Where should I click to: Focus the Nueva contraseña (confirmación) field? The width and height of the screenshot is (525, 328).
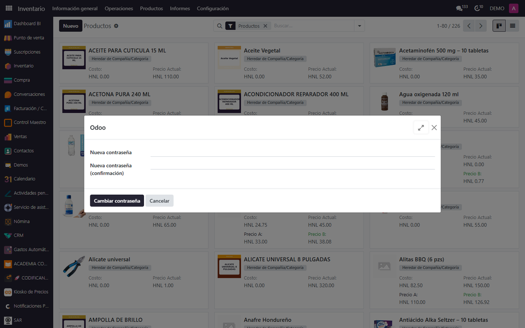(293, 166)
